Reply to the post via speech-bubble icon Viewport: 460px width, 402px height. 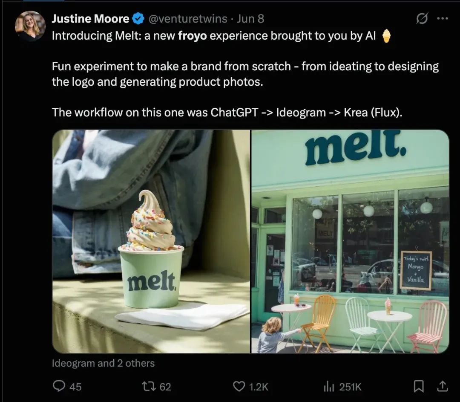59,386
